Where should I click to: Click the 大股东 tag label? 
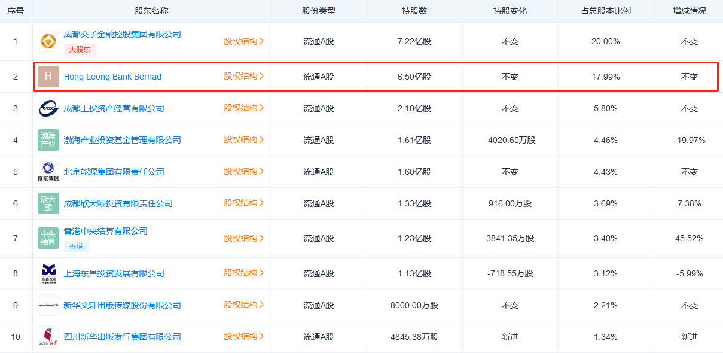80,50
